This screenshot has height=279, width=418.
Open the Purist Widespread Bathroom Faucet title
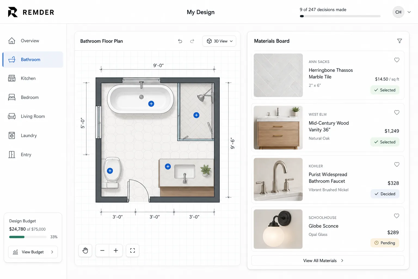pyautogui.click(x=328, y=178)
